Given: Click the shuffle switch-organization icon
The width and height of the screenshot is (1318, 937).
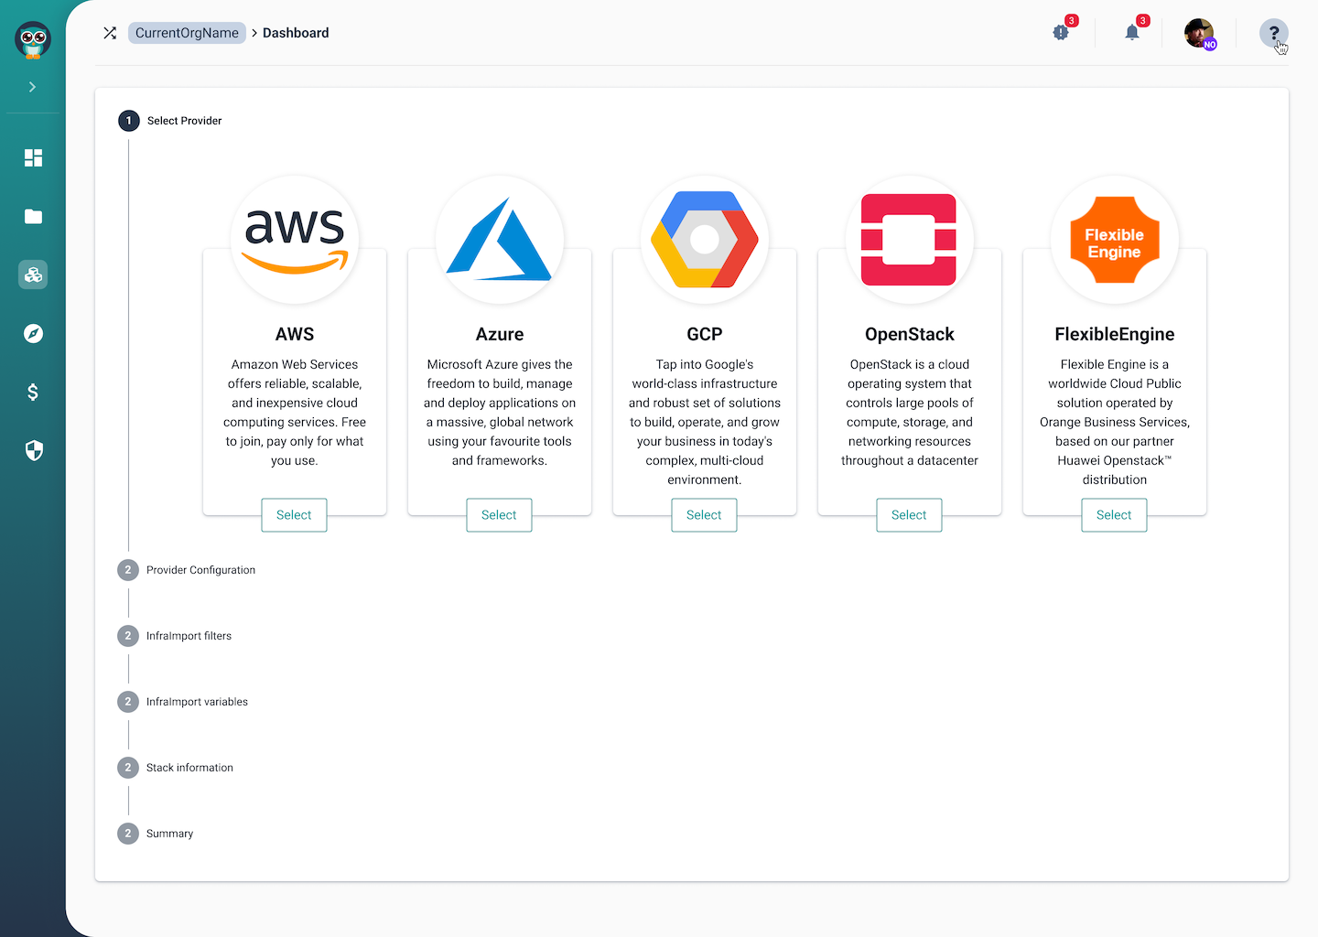Looking at the screenshot, I should pyautogui.click(x=110, y=33).
